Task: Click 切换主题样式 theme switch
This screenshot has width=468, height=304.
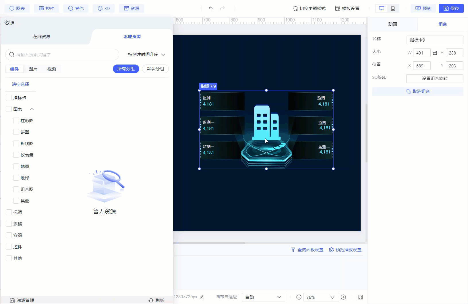Action: [309, 8]
